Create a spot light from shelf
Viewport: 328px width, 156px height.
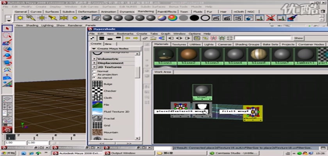53,18
